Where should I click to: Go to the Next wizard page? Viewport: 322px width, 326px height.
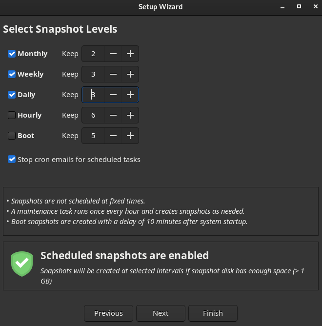coord(161,313)
